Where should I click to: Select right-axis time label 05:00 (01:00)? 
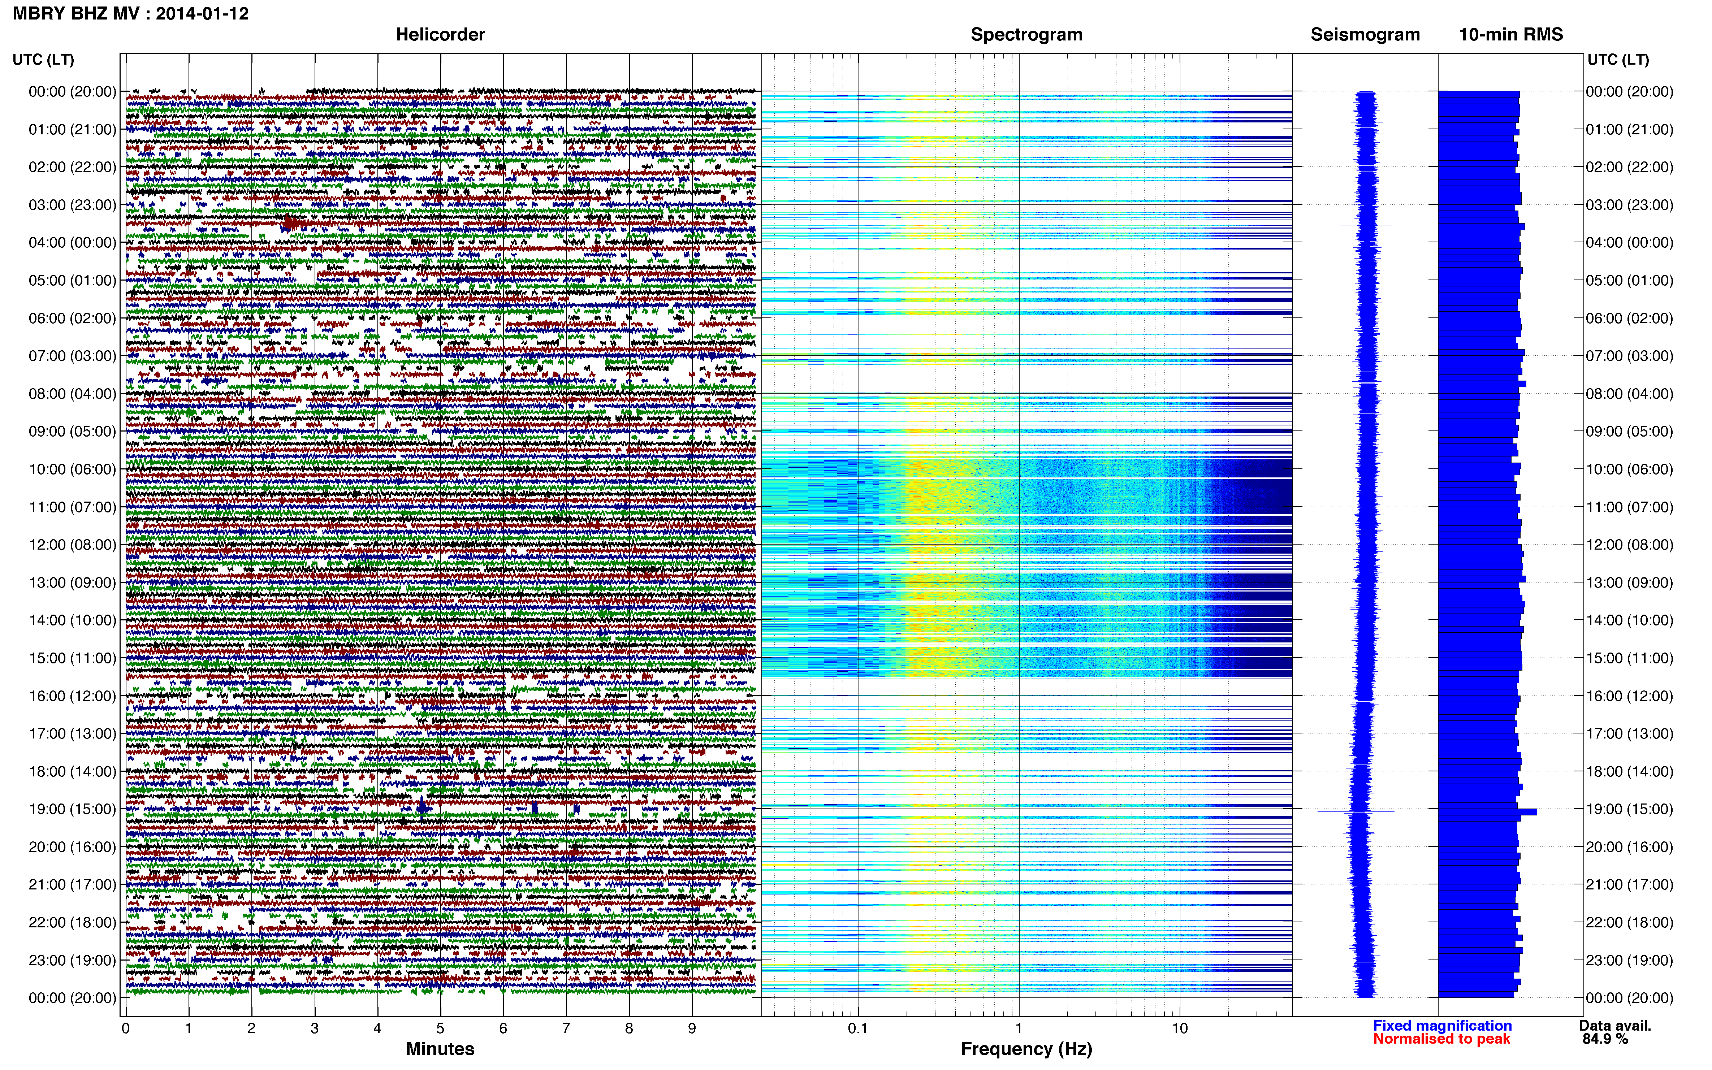click(1629, 280)
